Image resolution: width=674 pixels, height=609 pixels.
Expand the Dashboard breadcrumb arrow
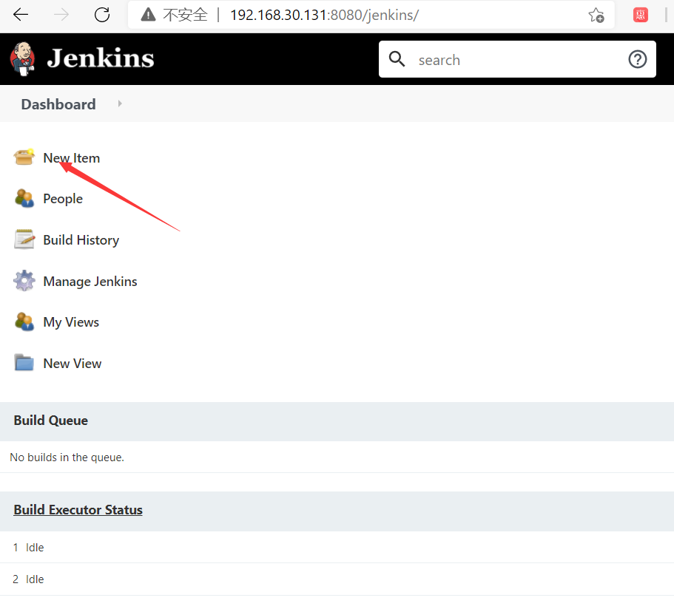click(120, 103)
